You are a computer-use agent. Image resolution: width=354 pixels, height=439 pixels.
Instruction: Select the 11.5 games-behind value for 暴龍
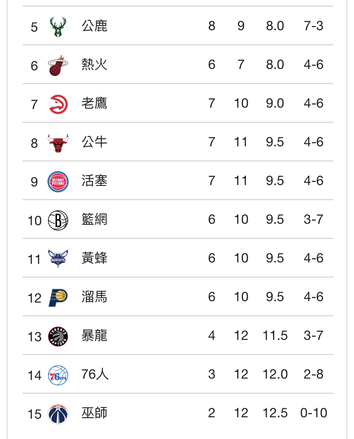275,336
